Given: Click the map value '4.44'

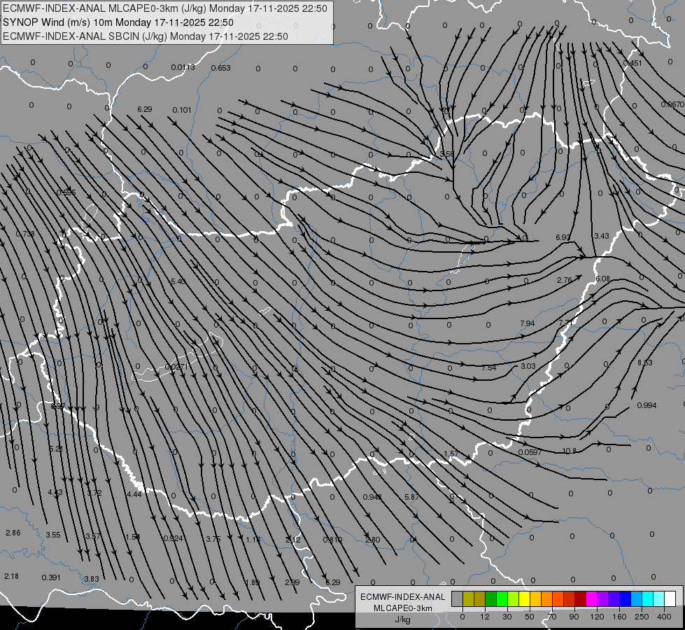Looking at the screenshot, I should pyautogui.click(x=134, y=494).
